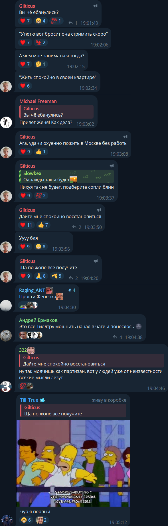Toggle heart reaction on 'Вы чё ебанулись?' message
Image resolution: width=168 pixels, height=526 pixels.
point(25,21)
